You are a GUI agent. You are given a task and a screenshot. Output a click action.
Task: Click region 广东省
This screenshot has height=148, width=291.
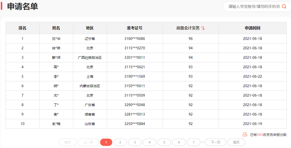pos(89,105)
